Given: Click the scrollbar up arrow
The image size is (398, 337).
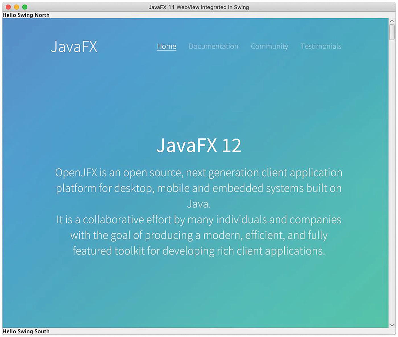Looking at the screenshot, I should coord(392,21).
